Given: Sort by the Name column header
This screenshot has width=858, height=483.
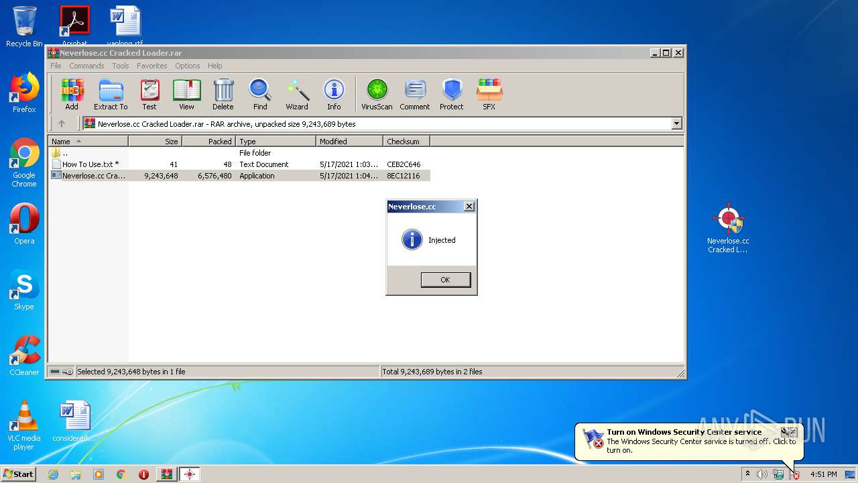Looking at the screenshot, I should [88, 142].
